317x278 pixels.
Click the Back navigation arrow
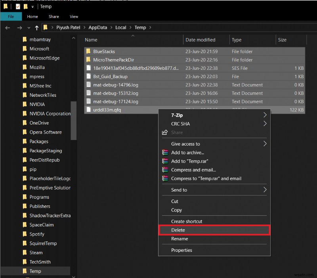(7, 28)
